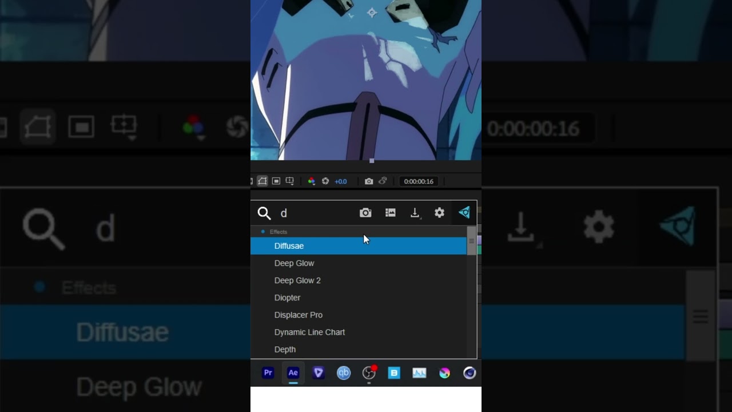Click the 0:00:00:16 timecode
This screenshot has height=412, width=732.
419,181
